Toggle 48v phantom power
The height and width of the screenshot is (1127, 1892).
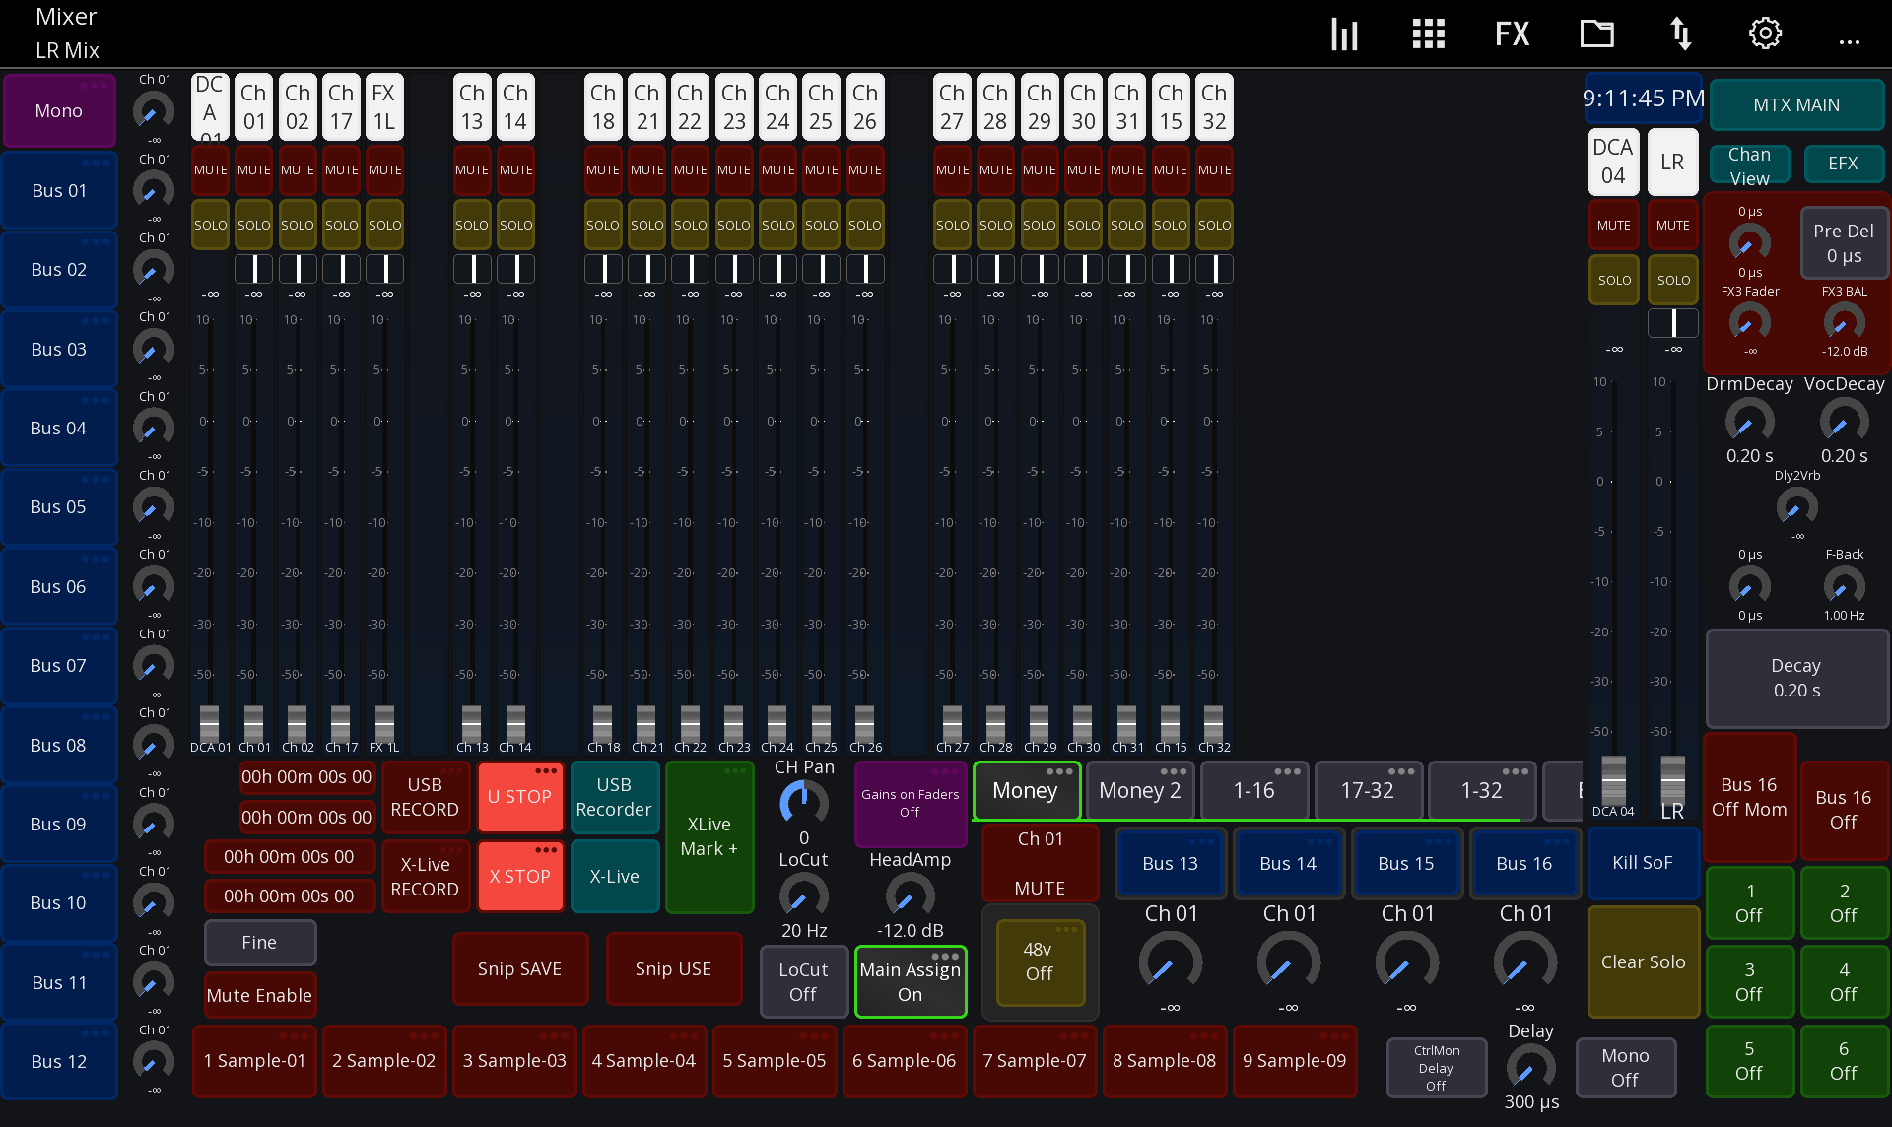(x=1039, y=961)
